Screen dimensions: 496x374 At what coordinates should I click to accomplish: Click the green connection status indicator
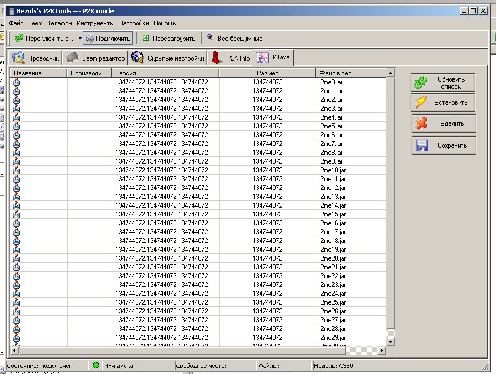[x=96, y=366]
